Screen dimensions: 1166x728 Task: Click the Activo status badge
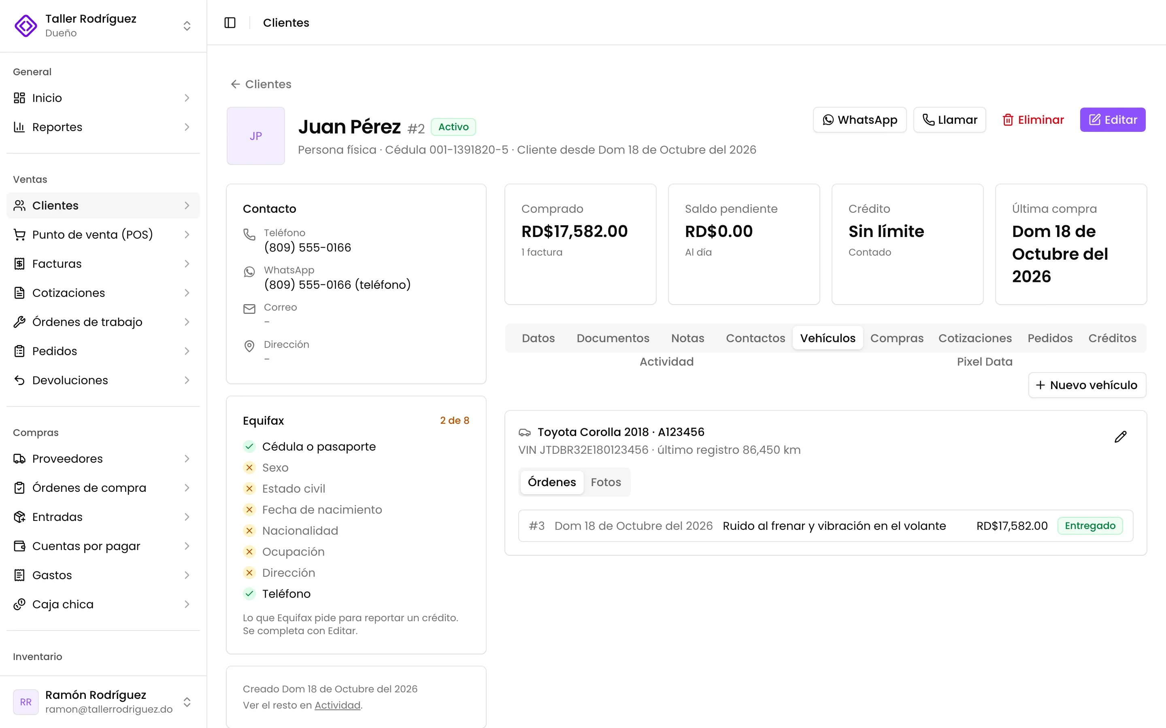coord(453,127)
